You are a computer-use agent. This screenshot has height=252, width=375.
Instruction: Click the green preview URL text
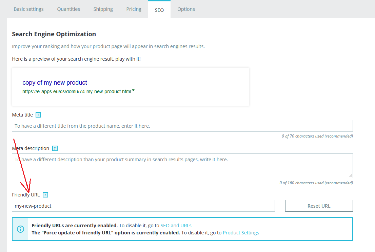click(77, 91)
